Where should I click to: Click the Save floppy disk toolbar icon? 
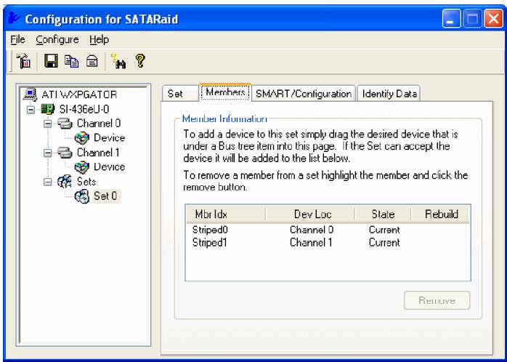(51, 60)
